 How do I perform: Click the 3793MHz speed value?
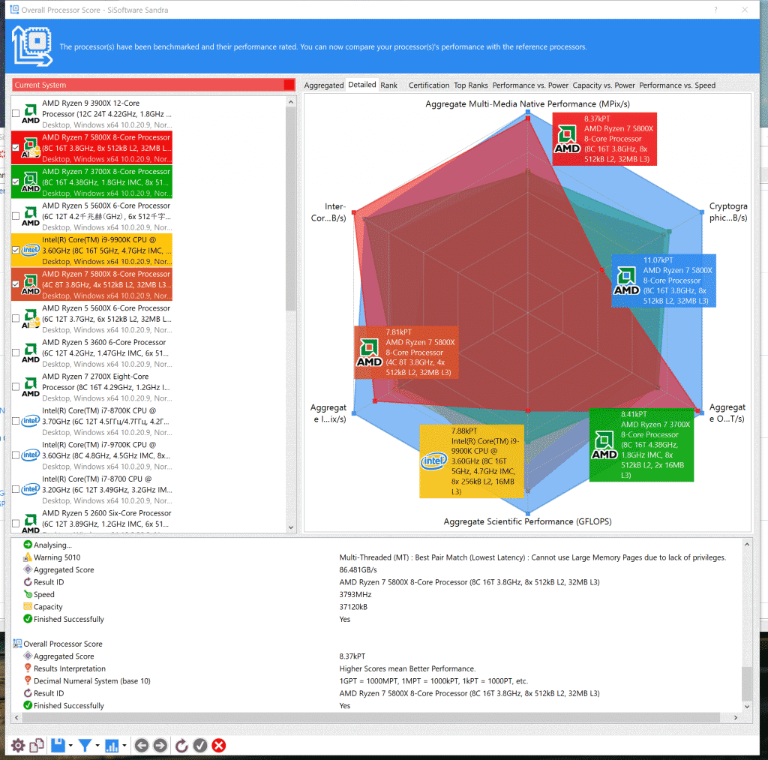[355, 594]
